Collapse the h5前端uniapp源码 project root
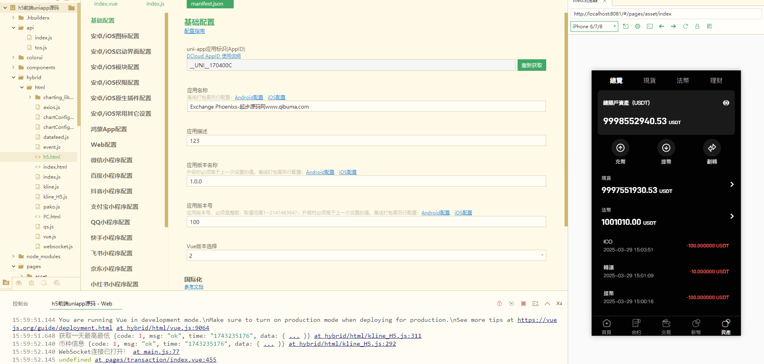This screenshot has height=364, width=764. (5, 8)
